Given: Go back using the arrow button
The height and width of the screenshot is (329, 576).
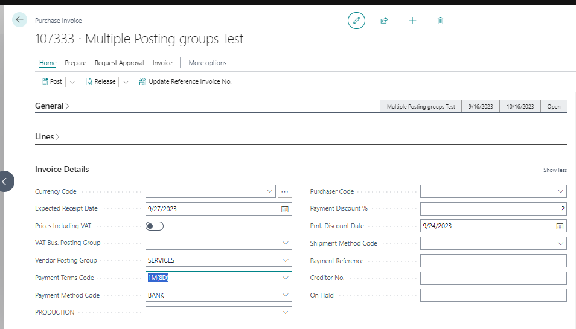Looking at the screenshot, I should [x=19, y=19].
